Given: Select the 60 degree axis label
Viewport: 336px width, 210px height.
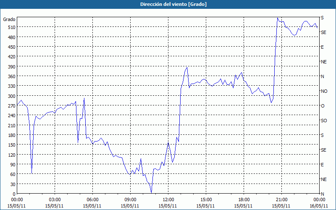Looking at the screenshot, I should (x=13, y=174).
